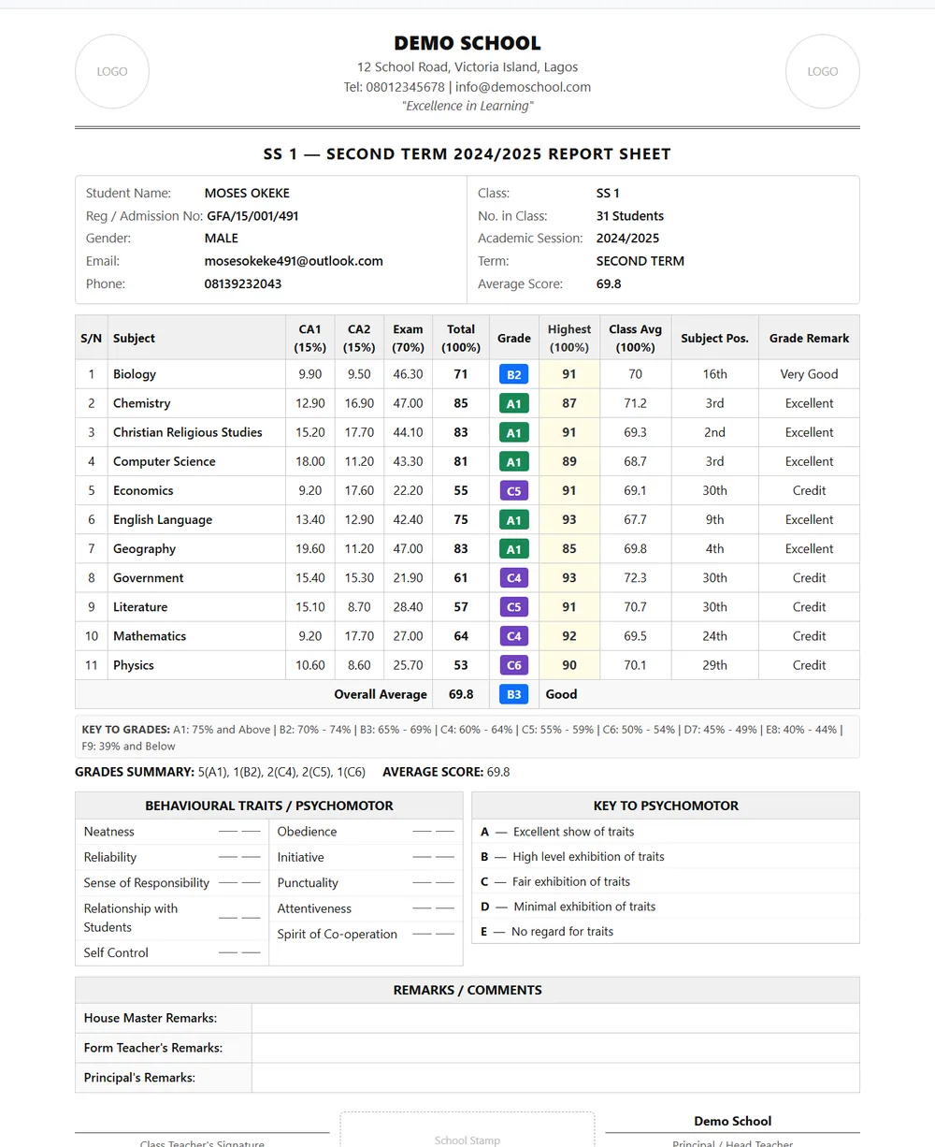Click the A1 badge for Christian Religious Studies

(514, 432)
